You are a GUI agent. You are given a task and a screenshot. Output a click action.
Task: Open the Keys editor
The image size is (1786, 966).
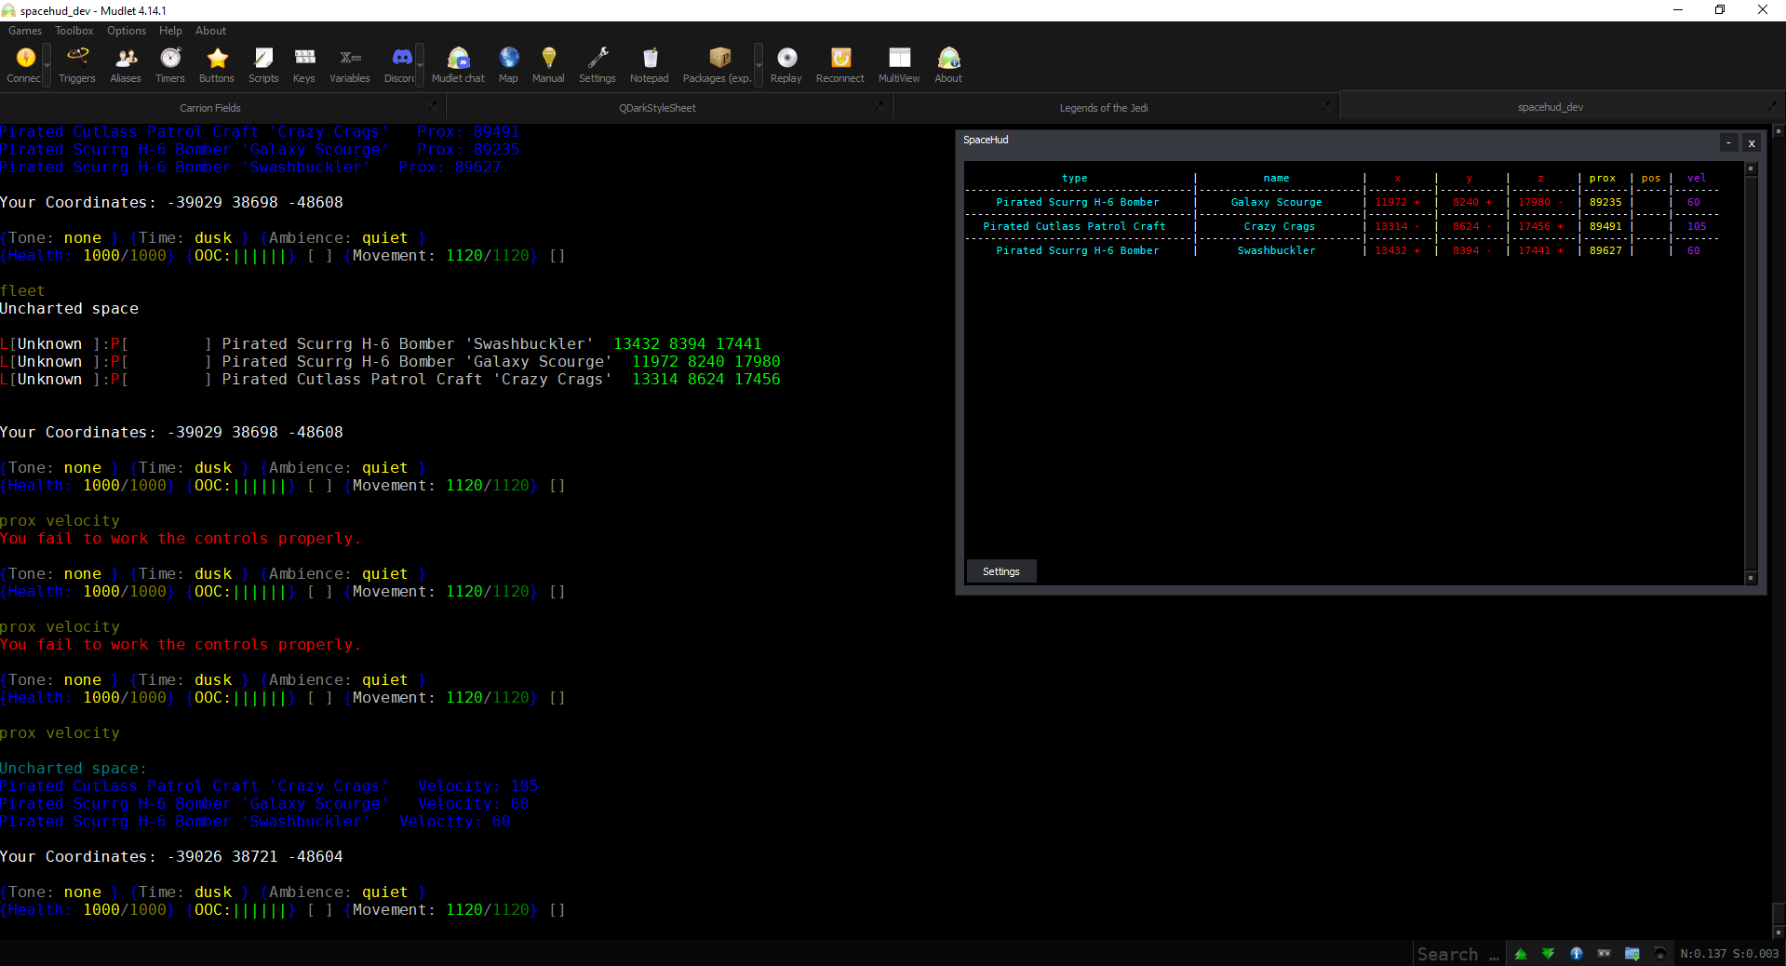coord(303,63)
